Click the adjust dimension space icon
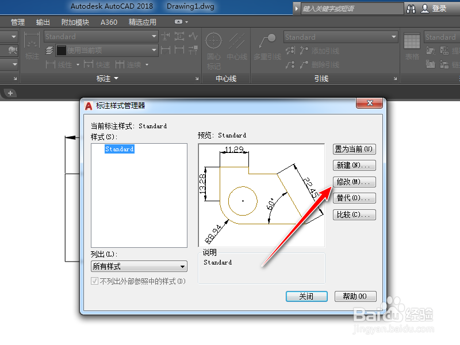Screen dimensions: 460x345 tap(179, 36)
